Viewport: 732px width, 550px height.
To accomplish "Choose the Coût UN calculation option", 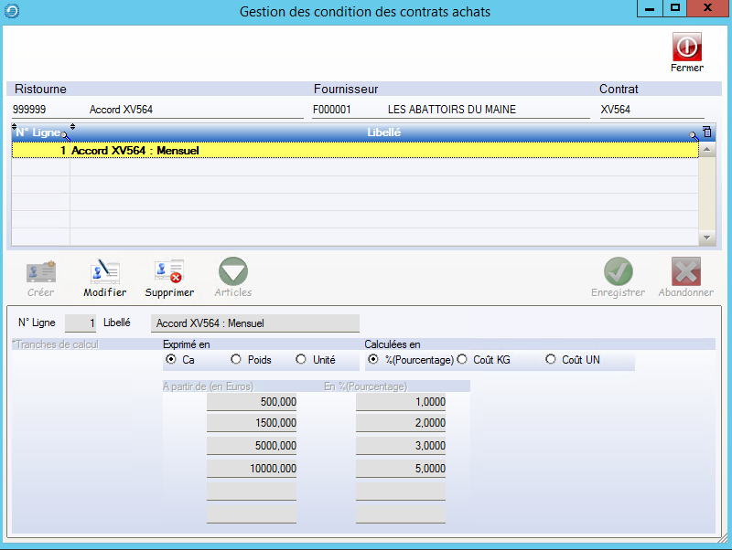I will click(551, 360).
